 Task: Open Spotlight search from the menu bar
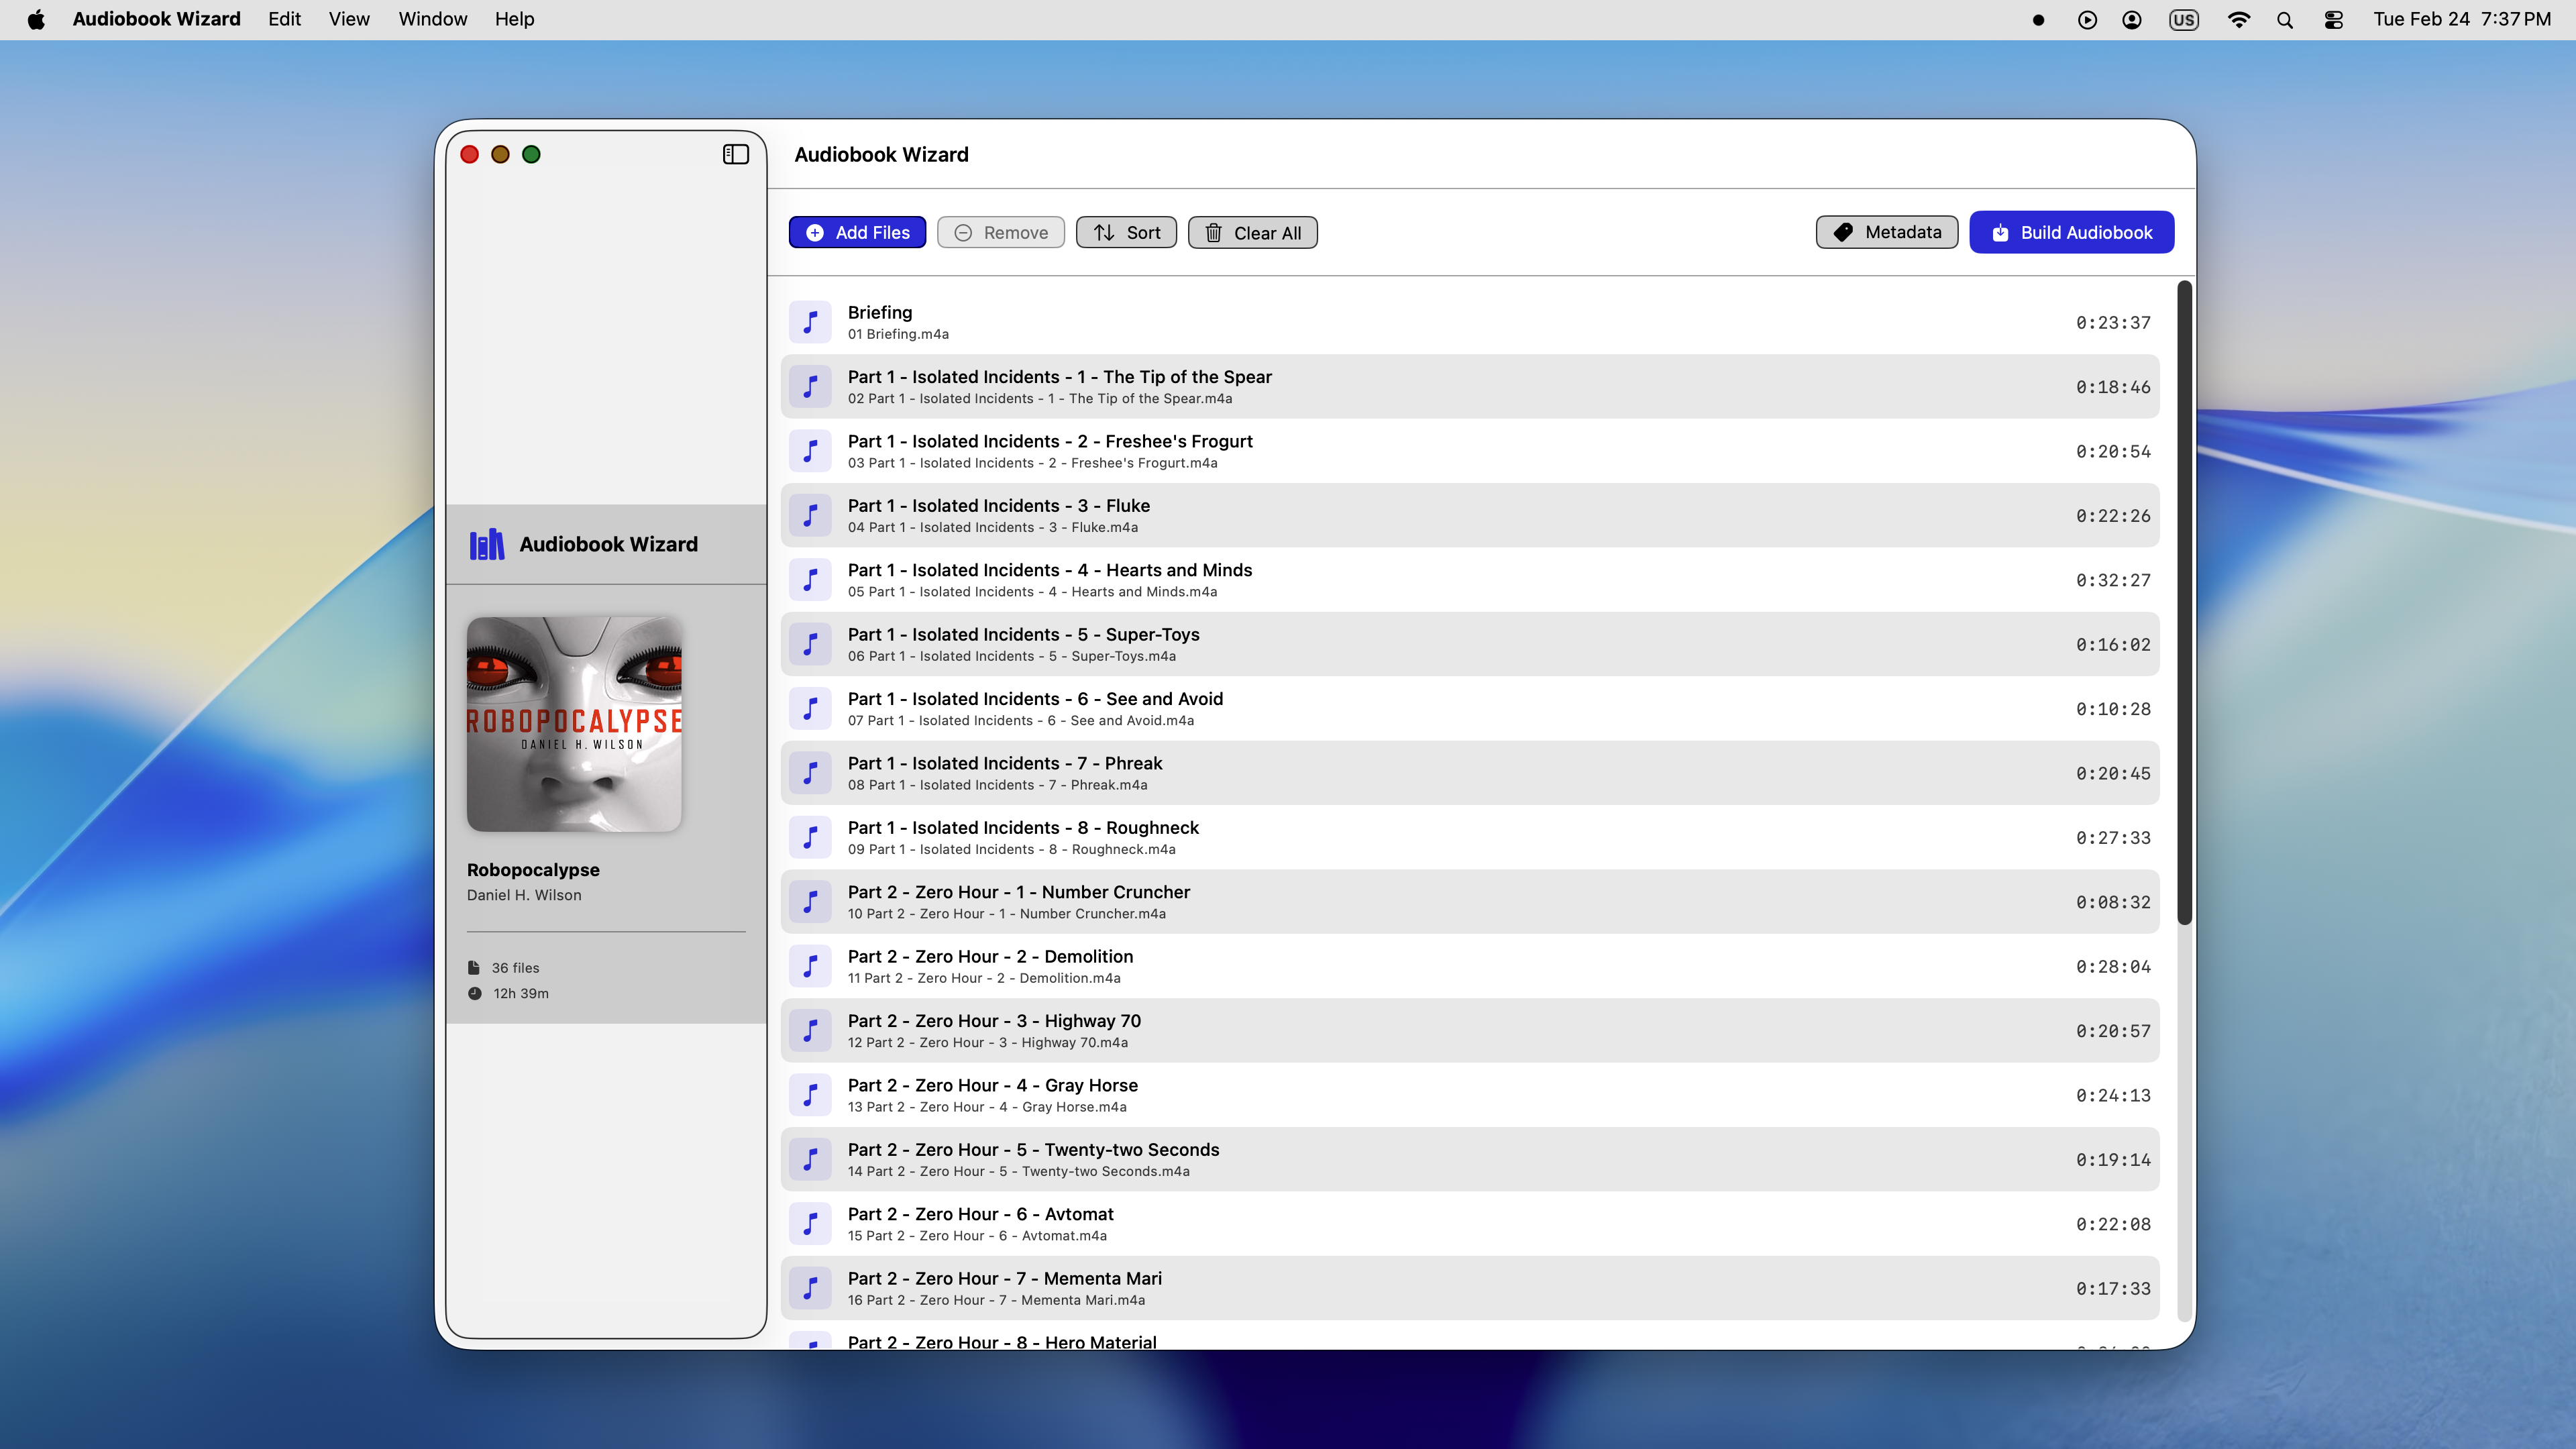(x=2285, y=19)
